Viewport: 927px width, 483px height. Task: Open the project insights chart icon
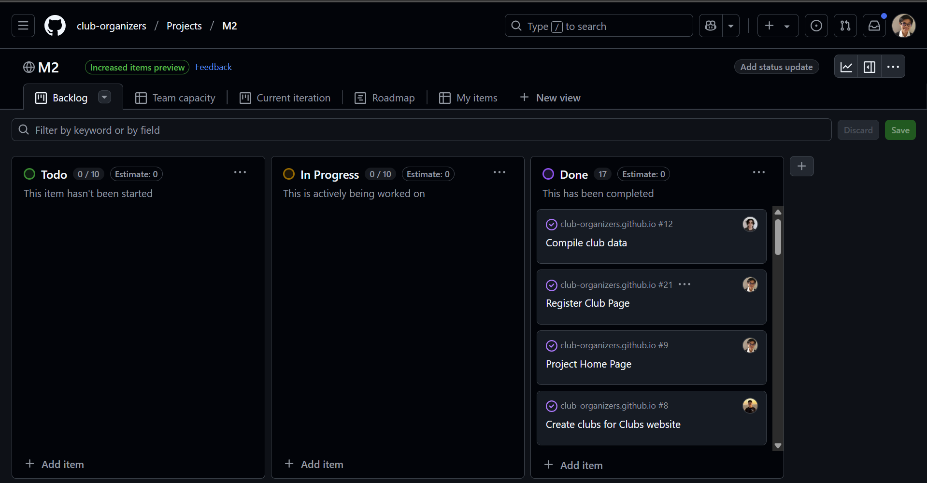coord(846,67)
